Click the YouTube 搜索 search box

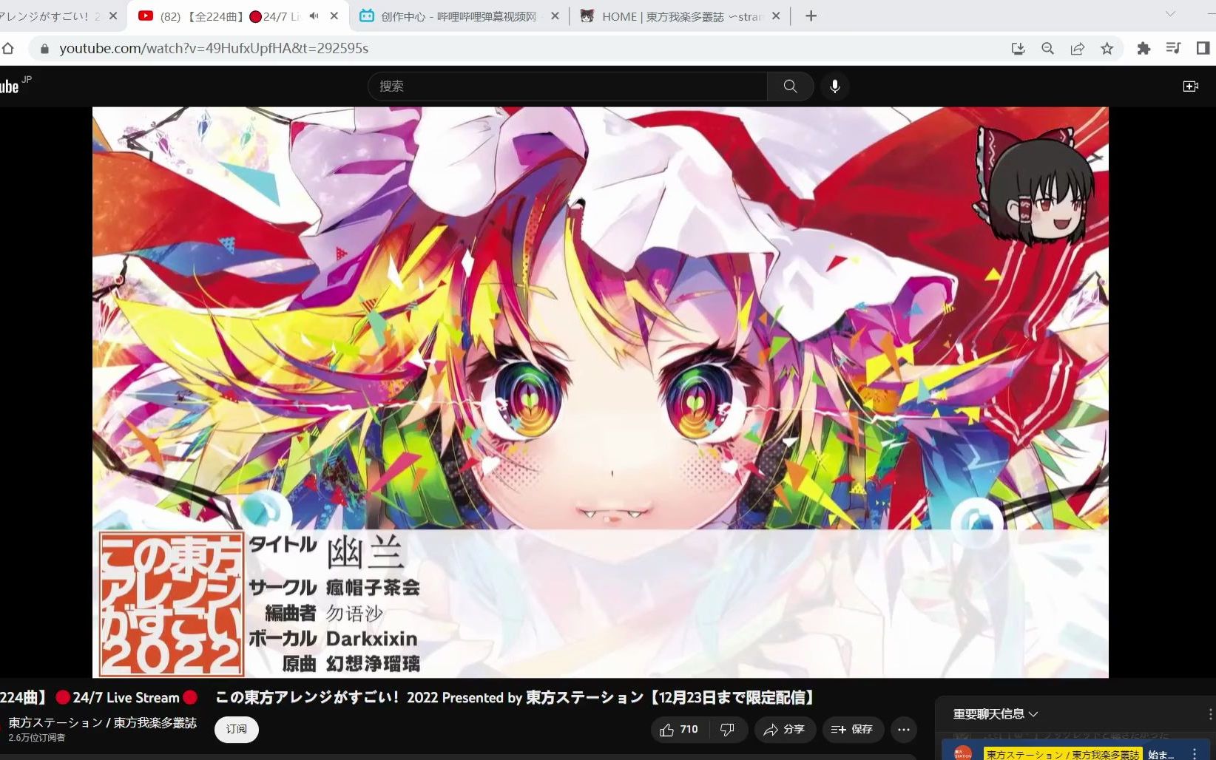coord(567,86)
